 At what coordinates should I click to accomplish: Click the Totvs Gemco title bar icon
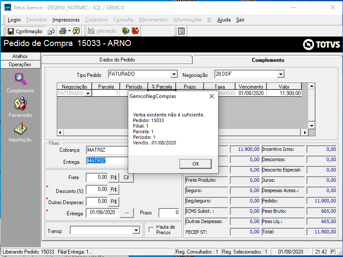[8, 7]
